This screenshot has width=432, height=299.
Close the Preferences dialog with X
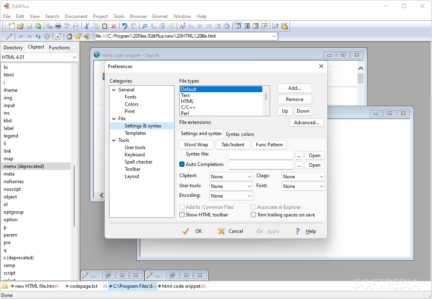[x=321, y=67]
